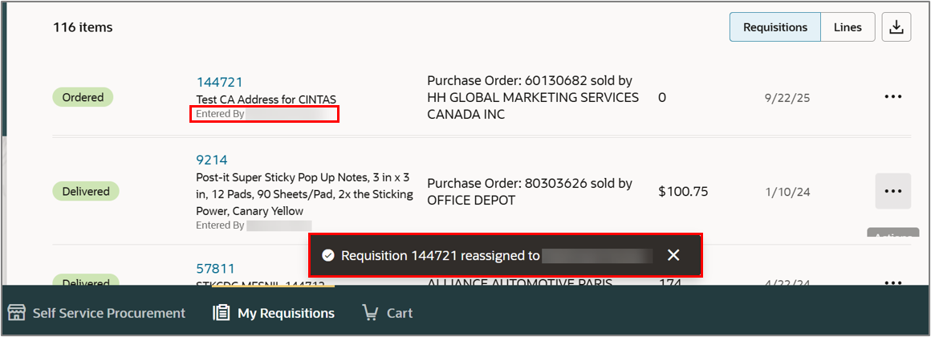Open requisition 9214 link
This screenshot has height=337, width=931.
(x=212, y=160)
